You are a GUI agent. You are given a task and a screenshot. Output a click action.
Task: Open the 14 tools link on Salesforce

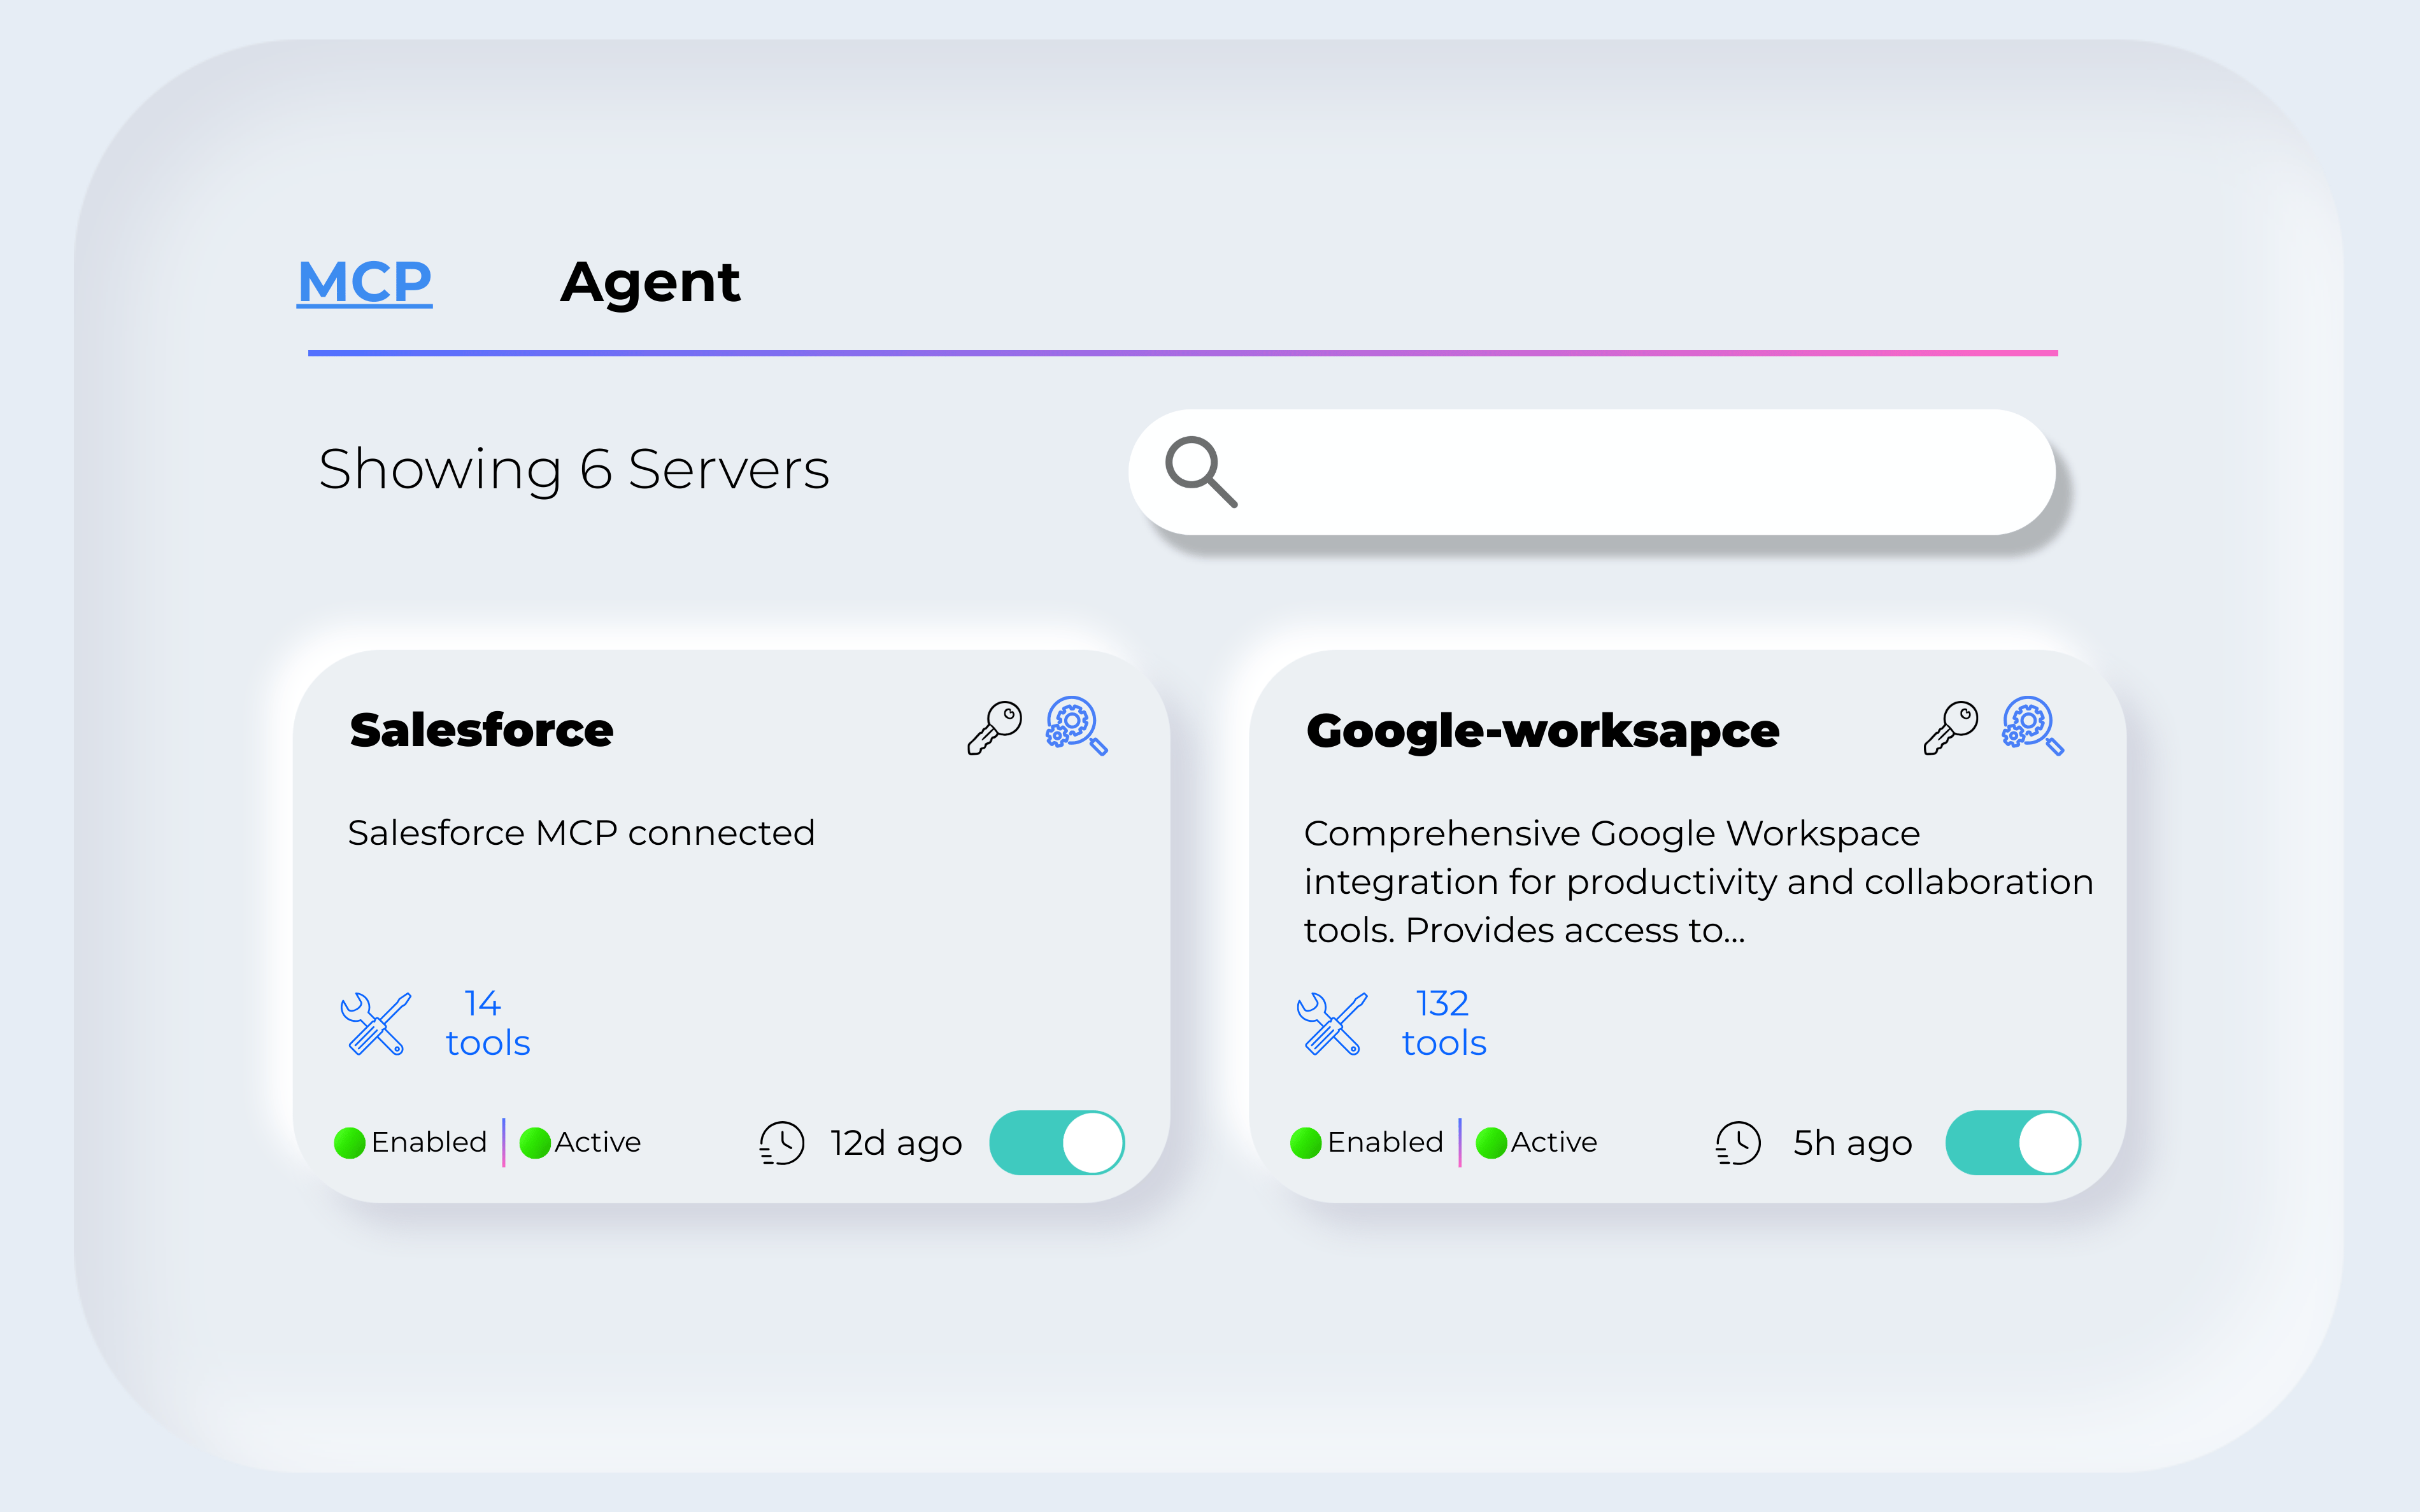point(487,1023)
